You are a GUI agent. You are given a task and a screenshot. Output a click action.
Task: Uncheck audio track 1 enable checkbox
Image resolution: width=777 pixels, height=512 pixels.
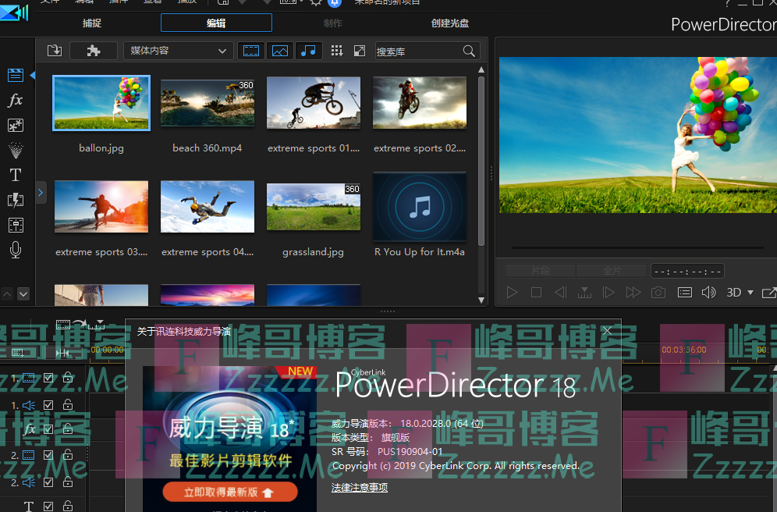[48, 404]
